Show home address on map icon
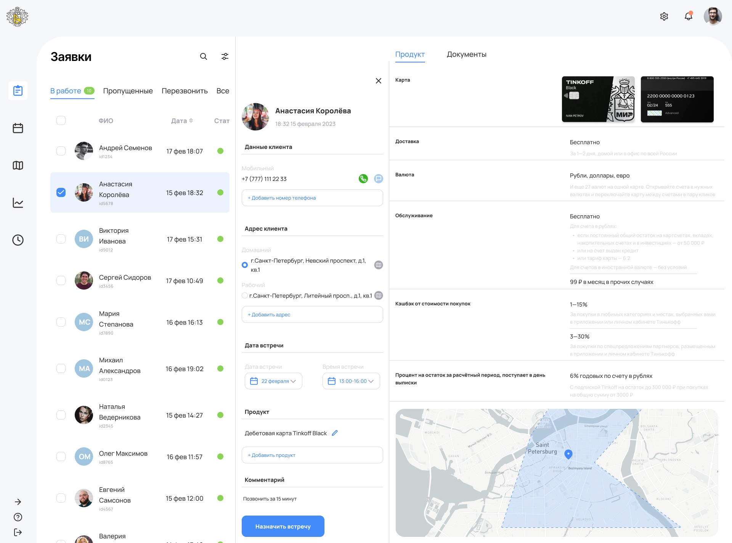 point(378,265)
